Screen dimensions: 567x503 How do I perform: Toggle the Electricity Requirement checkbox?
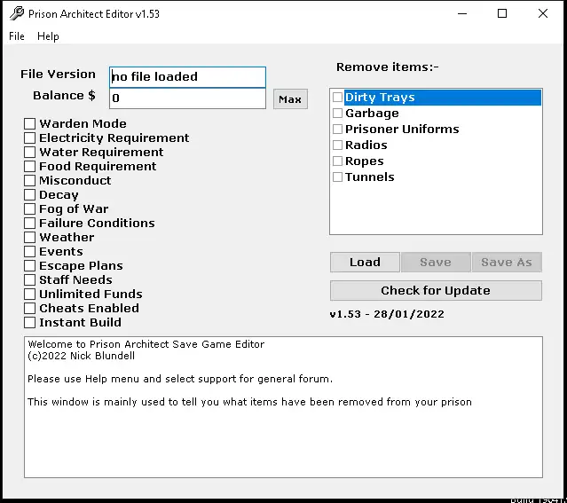click(x=29, y=138)
